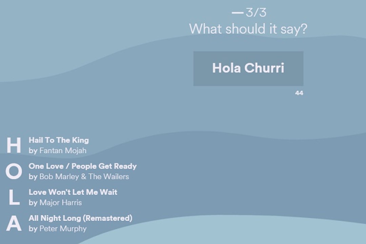Click the 3/3 step indicator
366x244 pixels.
pos(256,13)
